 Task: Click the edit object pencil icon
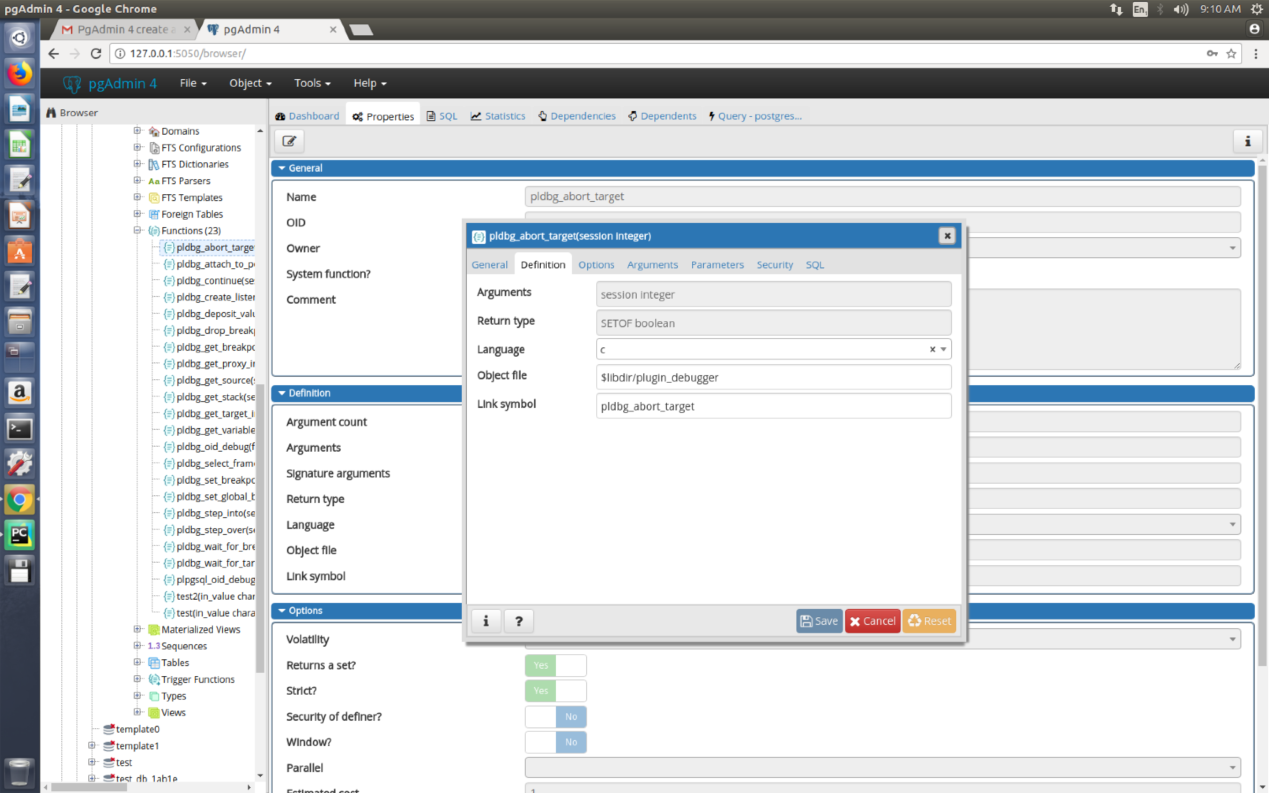coord(289,141)
